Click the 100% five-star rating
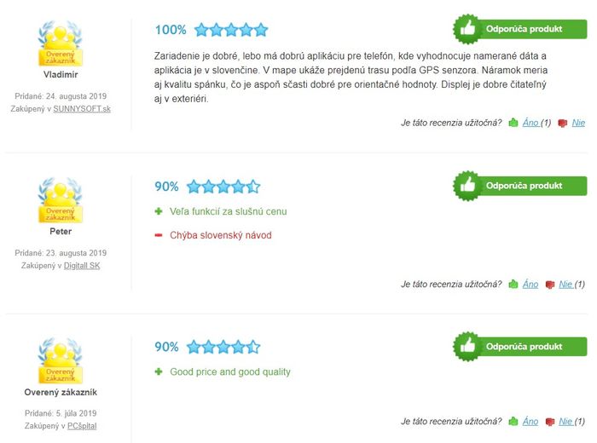 212,30
